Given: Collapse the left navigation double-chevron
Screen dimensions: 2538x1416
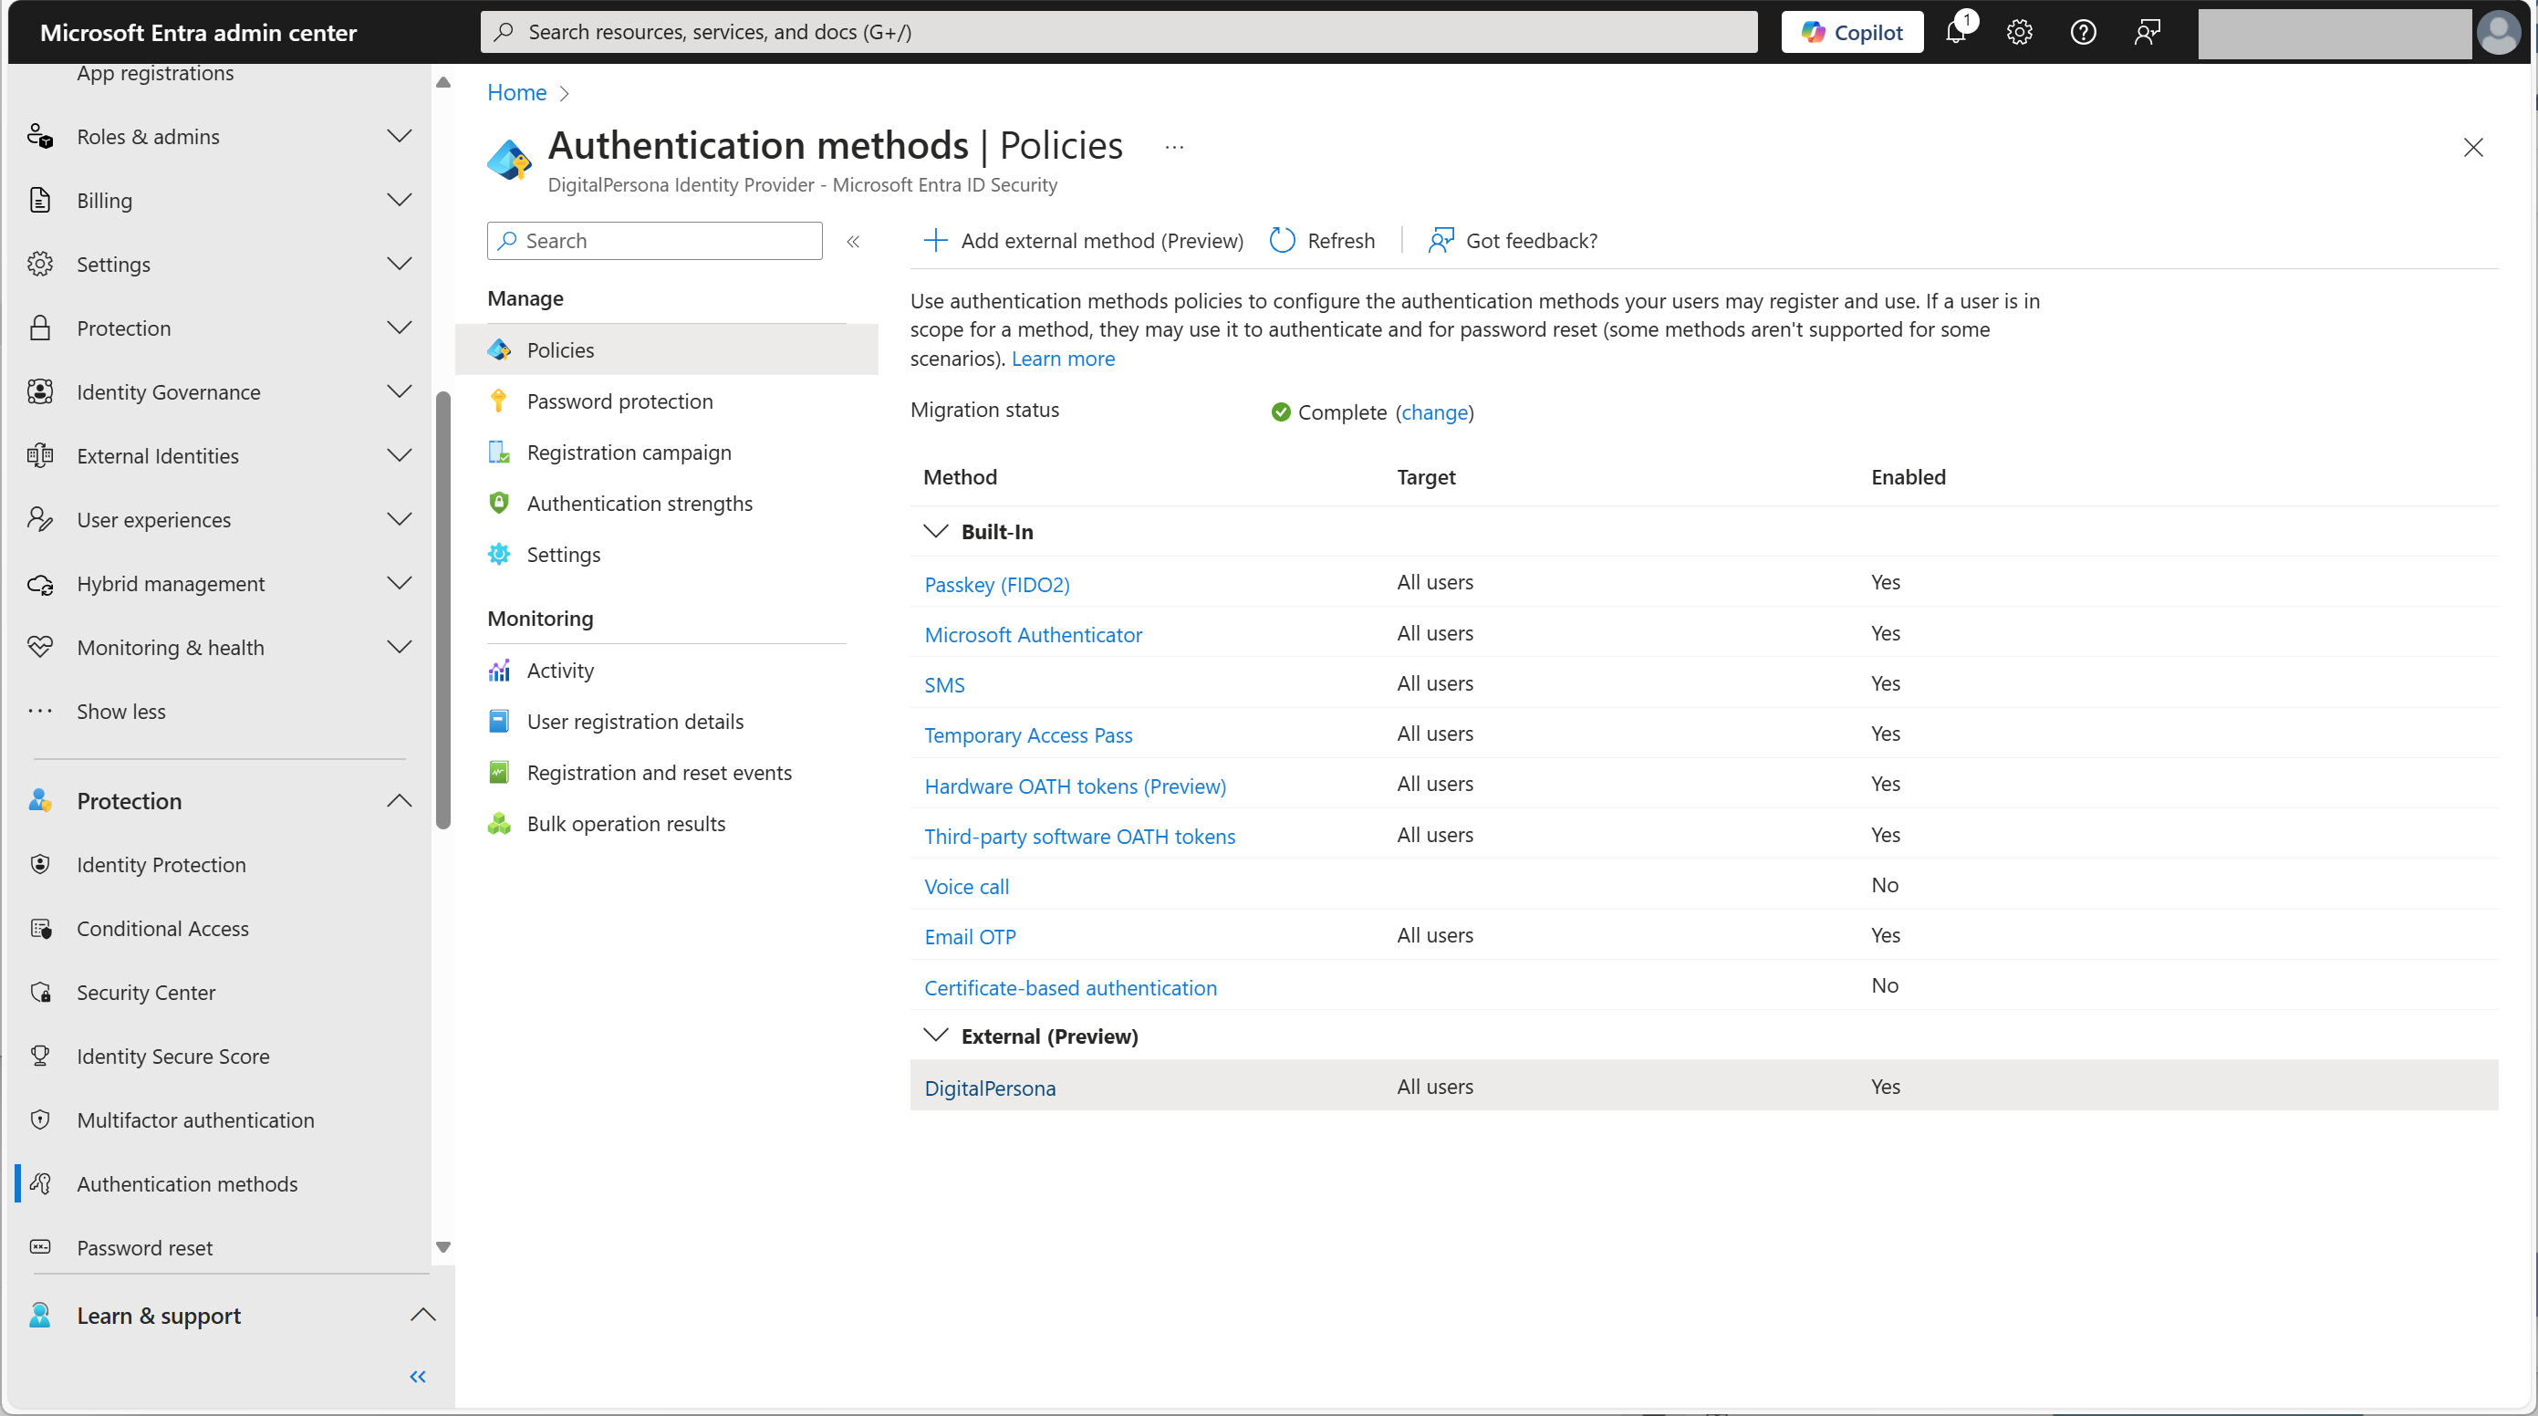Looking at the screenshot, I should 418,1377.
